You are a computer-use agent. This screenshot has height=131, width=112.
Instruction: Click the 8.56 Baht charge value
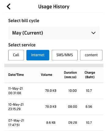click(89, 107)
